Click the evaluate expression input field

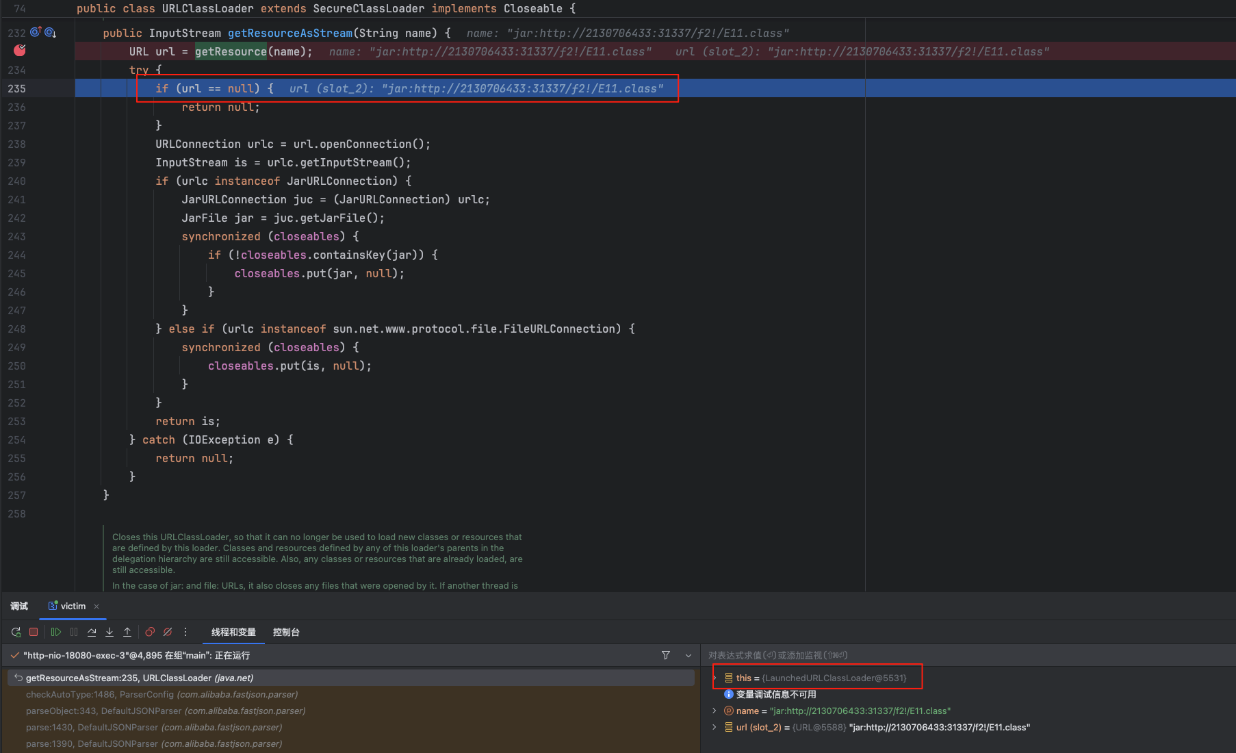[x=968, y=655]
